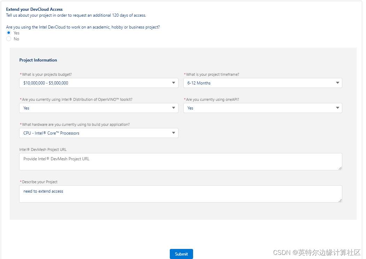Image resolution: width=366 pixels, height=259 pixels.
Task: Open the projects budget dropdown arrow
Action: [173, 83]
